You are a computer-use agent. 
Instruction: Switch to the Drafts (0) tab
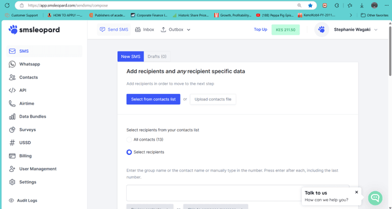(x=157, y=57)
